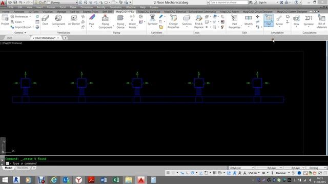The image size is (328, 184).
Task: Toggle the workspace switching gear icon
Action: (x=263, y=173)
